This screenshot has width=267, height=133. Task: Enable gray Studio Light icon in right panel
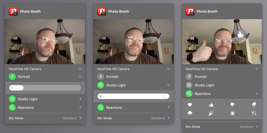click(189, 85)
